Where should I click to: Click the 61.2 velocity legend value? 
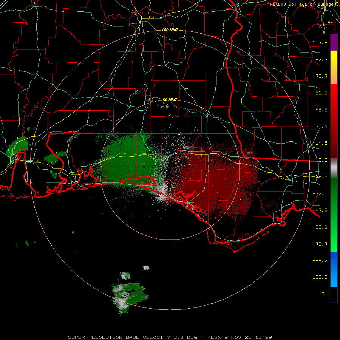point(321,93)
